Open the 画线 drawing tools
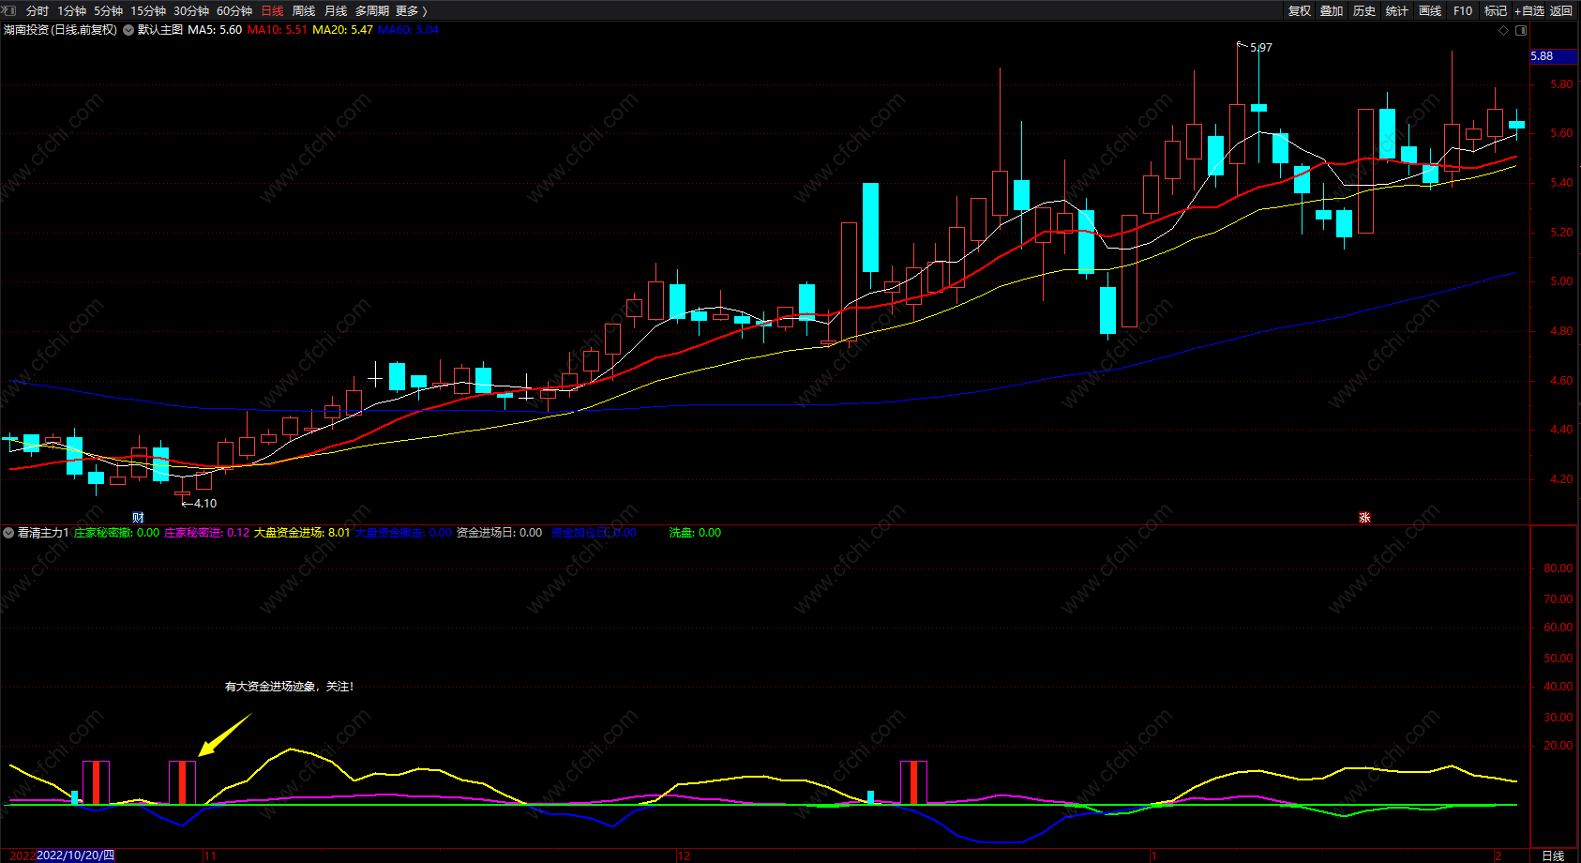 pyautogui.click(x=1430, y=11)
